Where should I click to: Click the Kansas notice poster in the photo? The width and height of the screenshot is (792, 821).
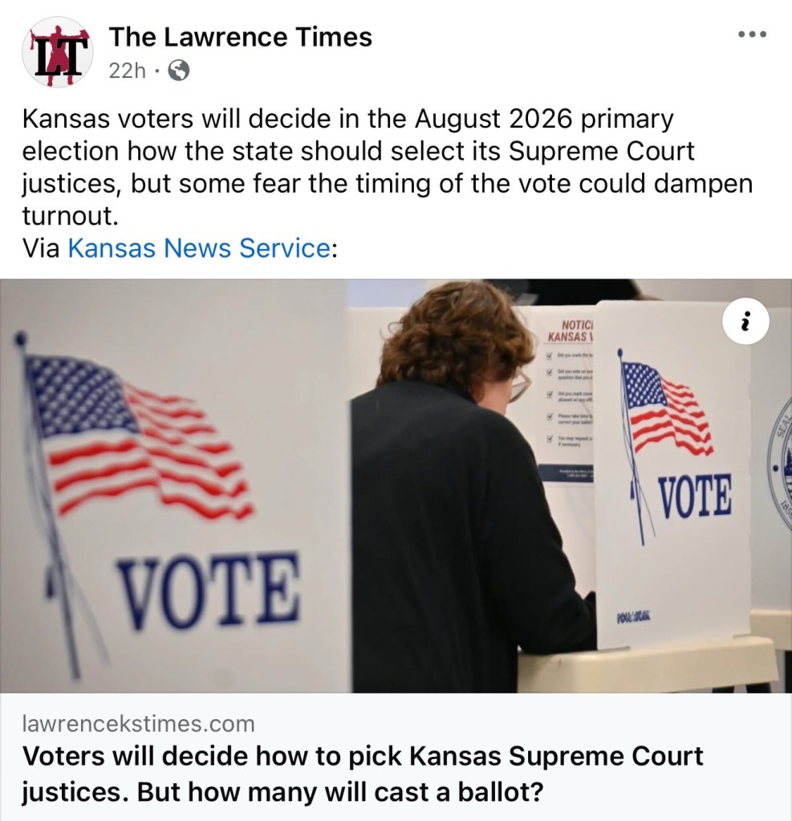coord(568,401)
